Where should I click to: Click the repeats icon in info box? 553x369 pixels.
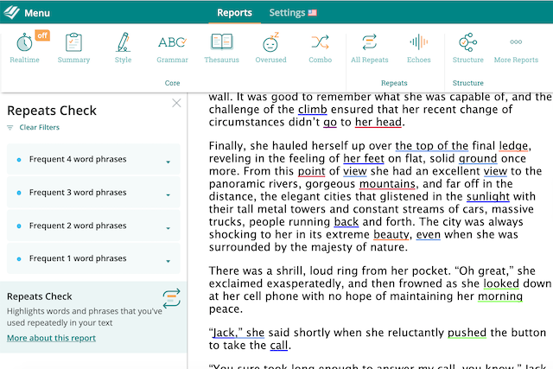pos(171,298)
